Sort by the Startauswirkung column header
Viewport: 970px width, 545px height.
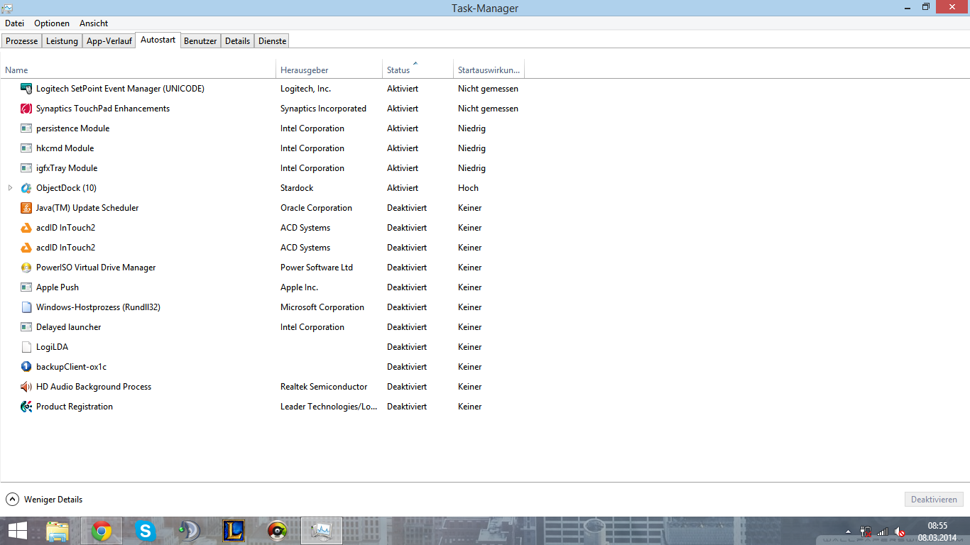click(489, 70)
